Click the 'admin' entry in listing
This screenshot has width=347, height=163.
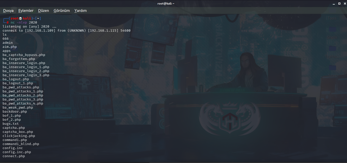(8, 43)
